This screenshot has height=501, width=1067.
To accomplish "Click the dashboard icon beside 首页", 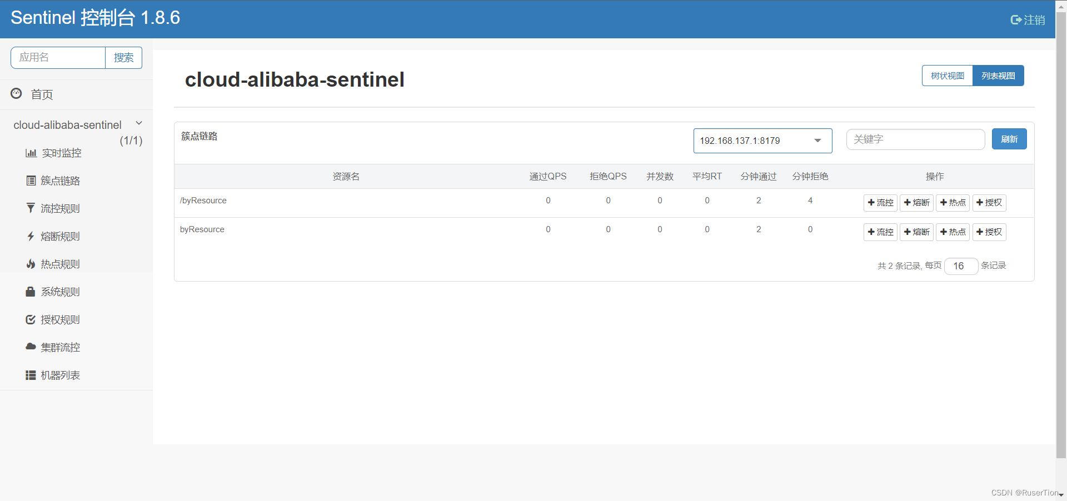I will pos(17,93).
